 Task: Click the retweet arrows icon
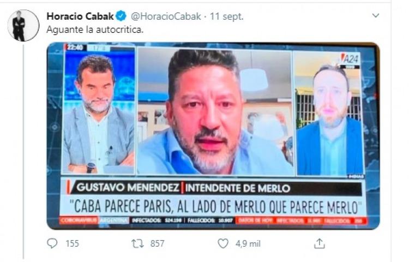click(x=137, y=244)
